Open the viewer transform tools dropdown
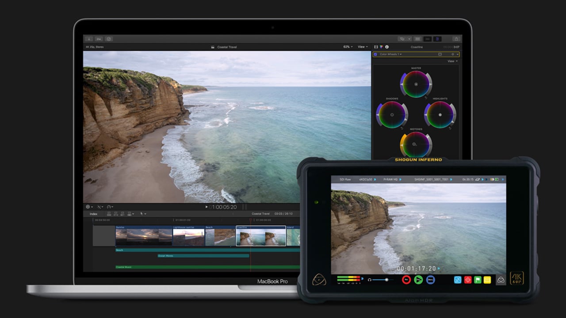Image resolution: width=566 pixels, height=318 pixels. click(89, 207)
